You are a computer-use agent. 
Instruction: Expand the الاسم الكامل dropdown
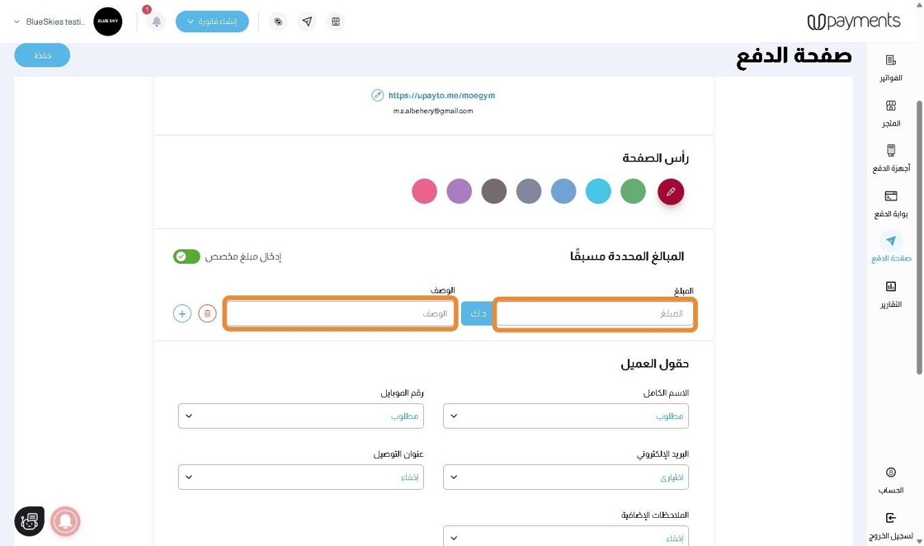[x=566, y=417]
